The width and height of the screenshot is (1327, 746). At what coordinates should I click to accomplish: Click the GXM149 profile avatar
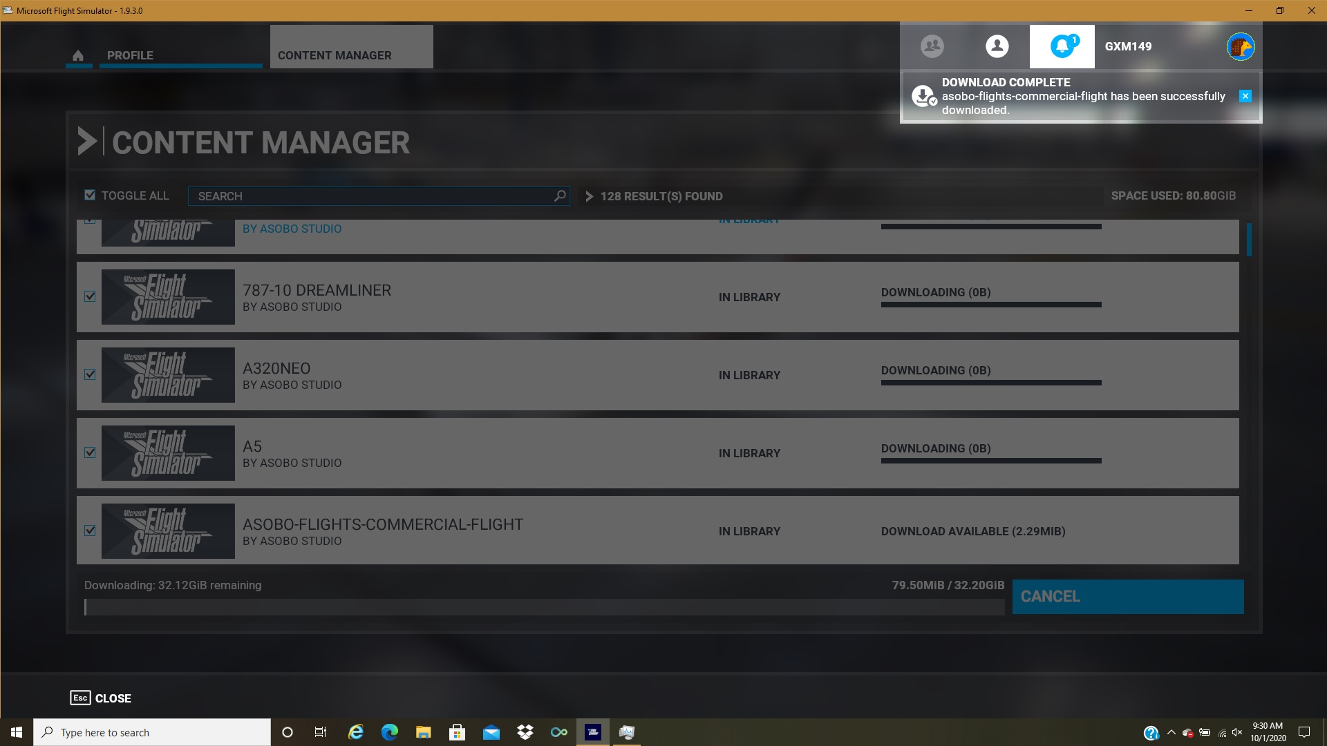[1241, 47]
